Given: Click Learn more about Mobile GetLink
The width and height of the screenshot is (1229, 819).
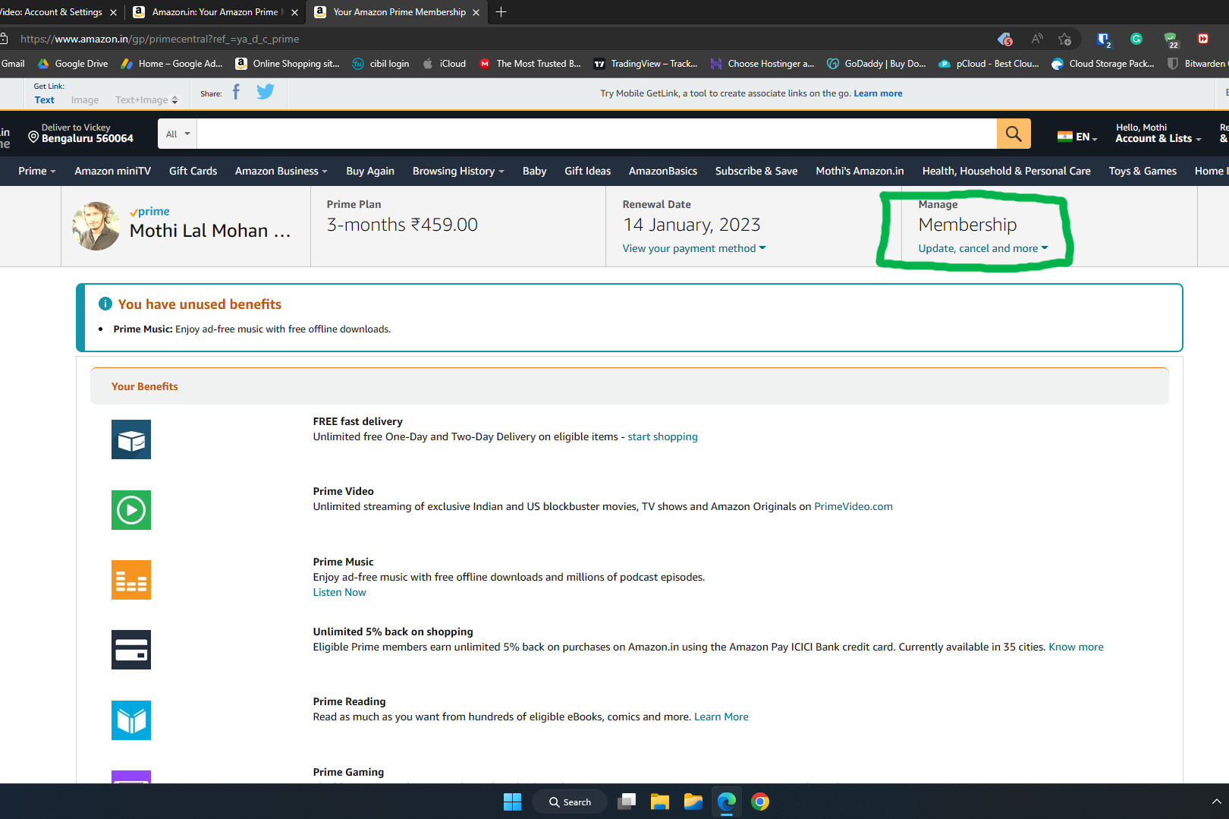Looking at the screenshot, I should [x=879, y=93].
